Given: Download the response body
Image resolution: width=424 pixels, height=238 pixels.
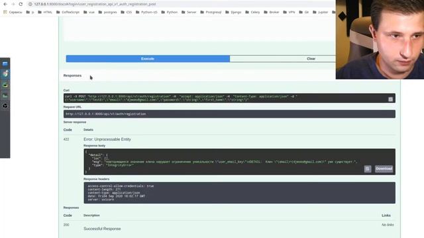Looking at the screenshot, I should [384, 169].
